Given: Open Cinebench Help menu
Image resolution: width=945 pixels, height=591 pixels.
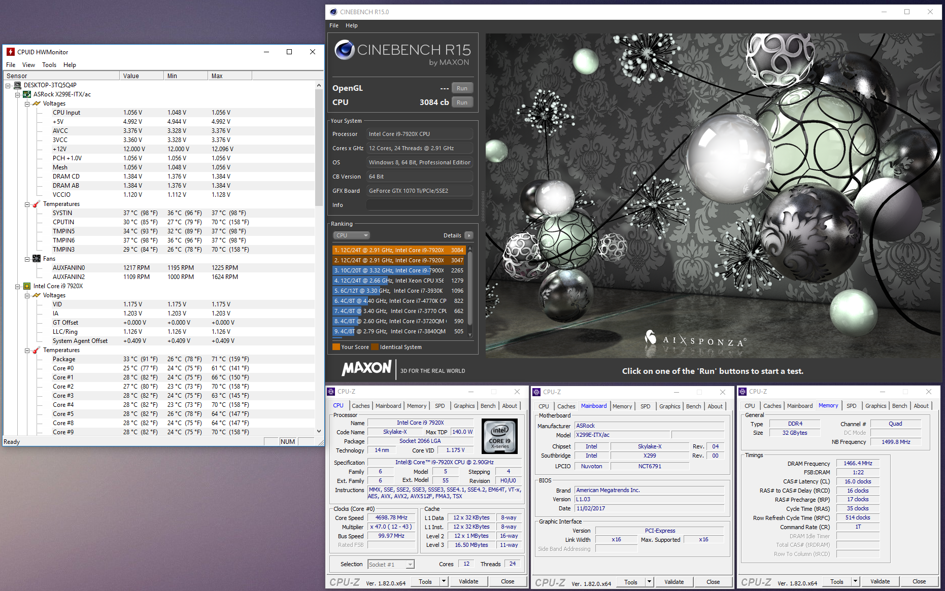Looking at the screenshot, I should 352,25.
